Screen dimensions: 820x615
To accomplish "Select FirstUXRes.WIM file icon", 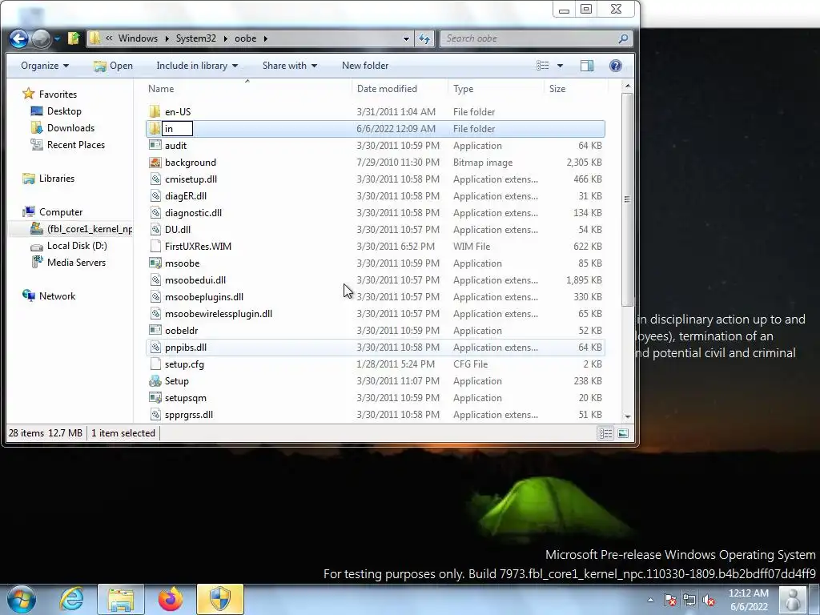I will pos(155,247).
